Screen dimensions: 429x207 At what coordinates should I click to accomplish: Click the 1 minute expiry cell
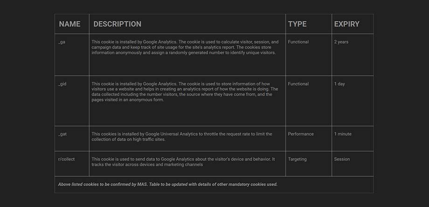pyautogui.click(x=343, y=134)
